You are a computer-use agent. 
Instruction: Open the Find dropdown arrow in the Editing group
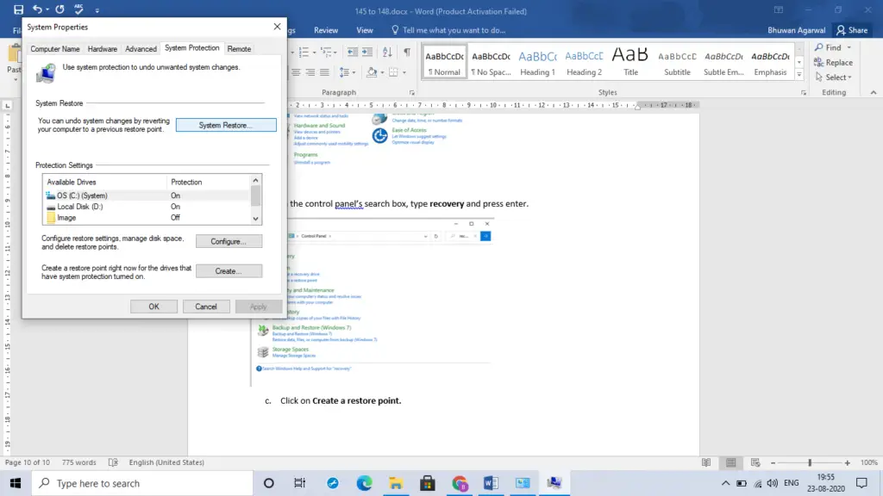[849, 48]
